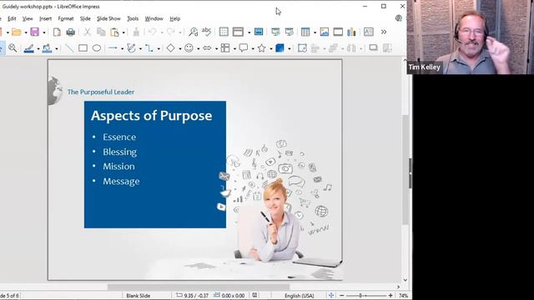
Task: Click the Spelling check icon
Action: (x=206, y=32)
